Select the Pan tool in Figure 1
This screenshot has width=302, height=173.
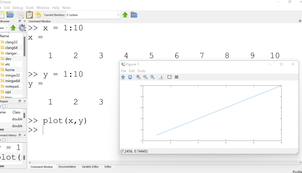pos(123,77)
